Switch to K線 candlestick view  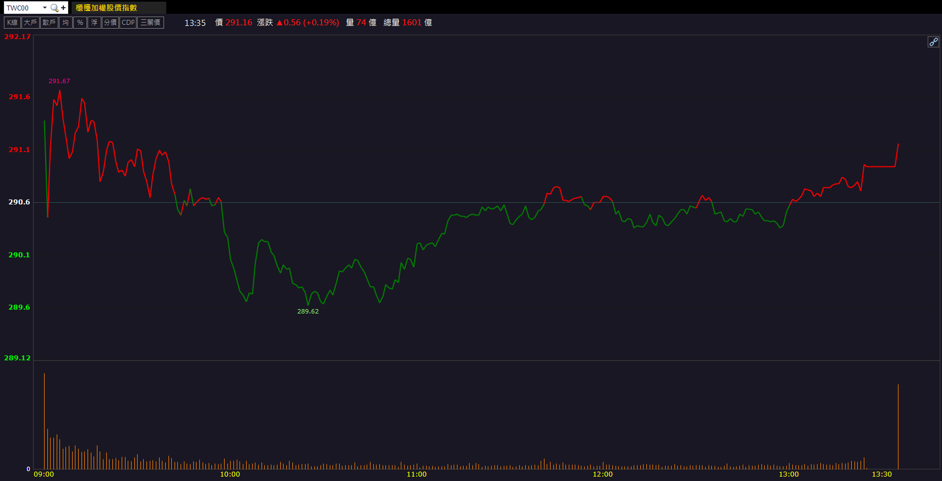(x=12, y=23)
